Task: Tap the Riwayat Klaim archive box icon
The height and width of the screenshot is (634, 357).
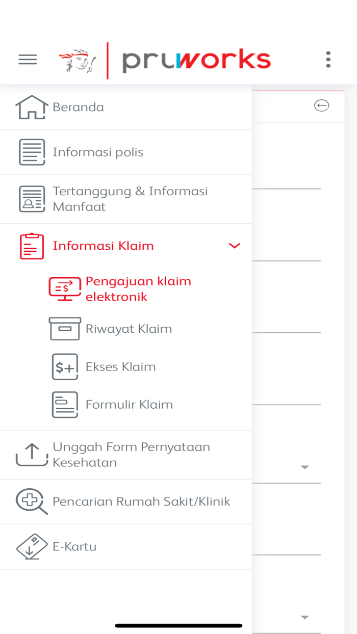Action: tap(65, 329)
